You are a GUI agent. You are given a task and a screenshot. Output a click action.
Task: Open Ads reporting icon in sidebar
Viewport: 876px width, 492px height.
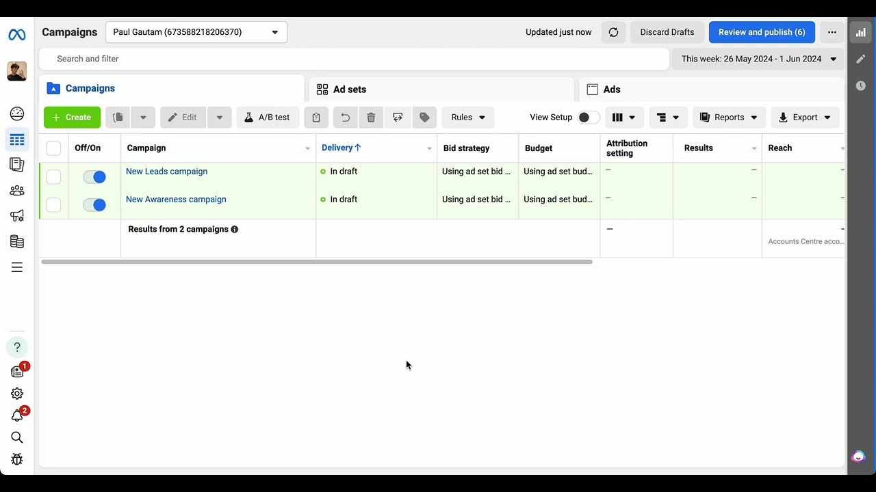[x=17, y=165]
